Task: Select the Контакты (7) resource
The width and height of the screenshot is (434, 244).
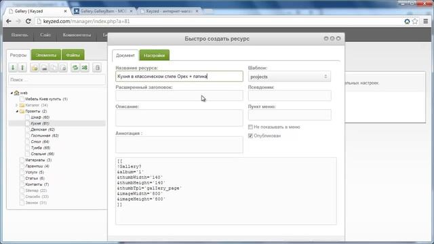Action: coord(37,184)
